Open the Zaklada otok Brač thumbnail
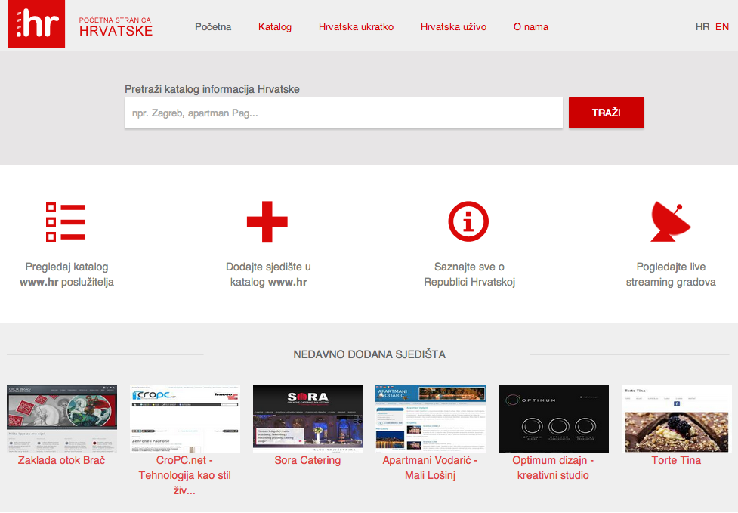The width and height of the screenshot is (738, 513). (x=62, y=419)
